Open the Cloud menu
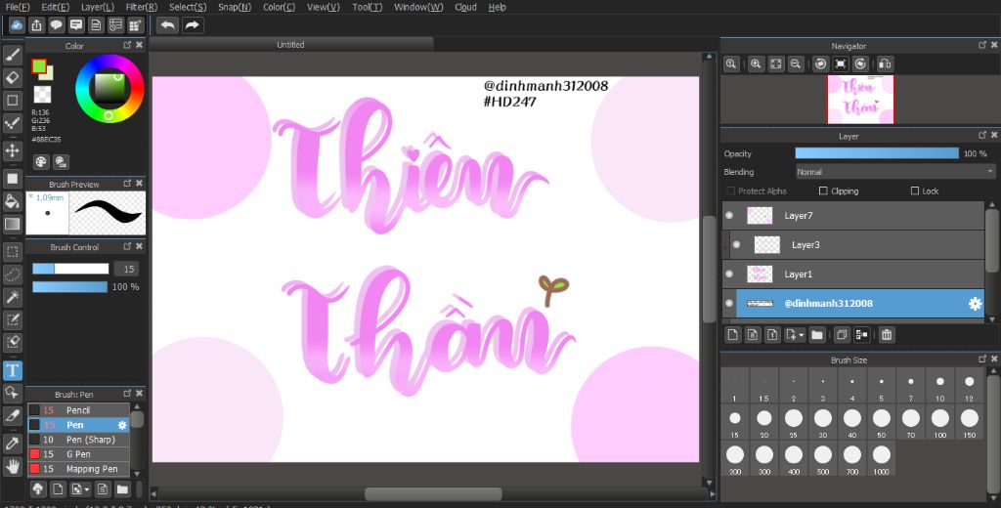The height and width of the screenshot is (508, 1001). click(x=465, y=7)
